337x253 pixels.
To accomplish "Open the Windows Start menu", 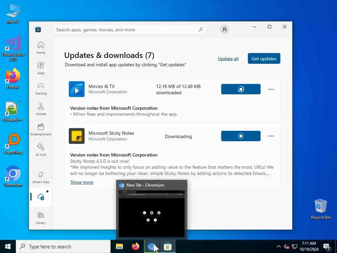I will [x=8, y=246].
